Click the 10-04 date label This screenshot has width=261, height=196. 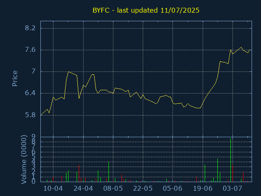[53, 189]
